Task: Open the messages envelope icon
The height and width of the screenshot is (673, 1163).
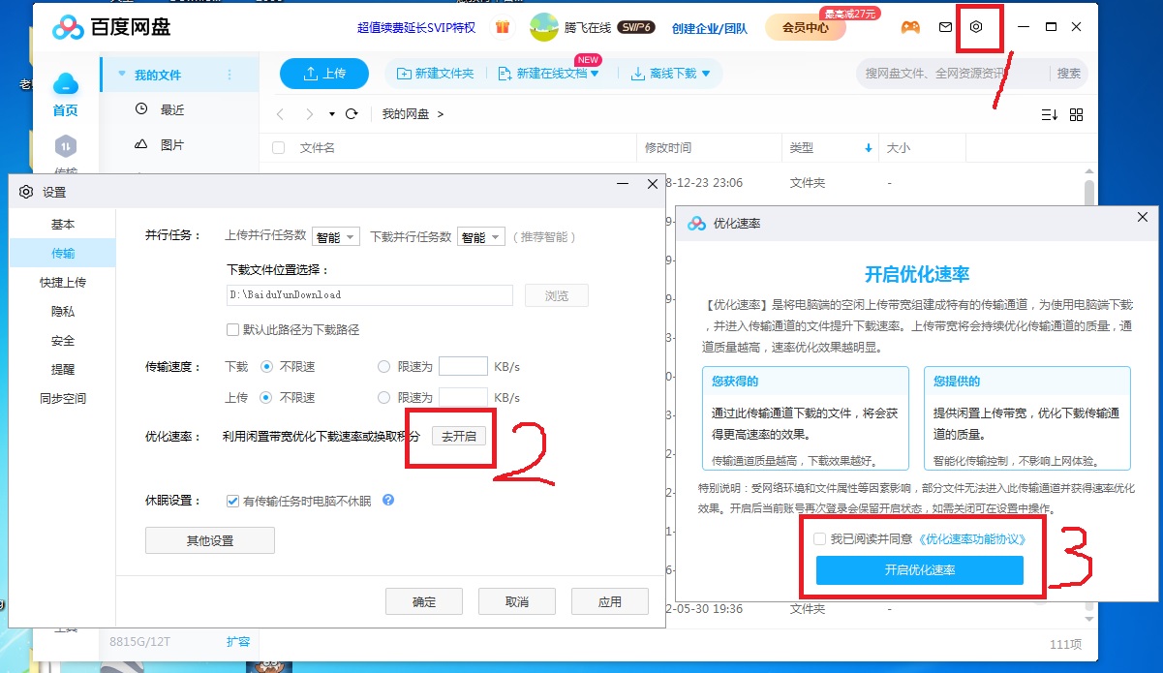Action: click(945, 28)
